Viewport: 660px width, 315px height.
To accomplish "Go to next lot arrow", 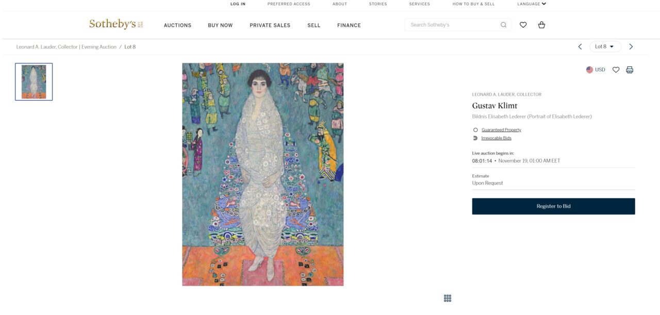I will tap(631, 46).
